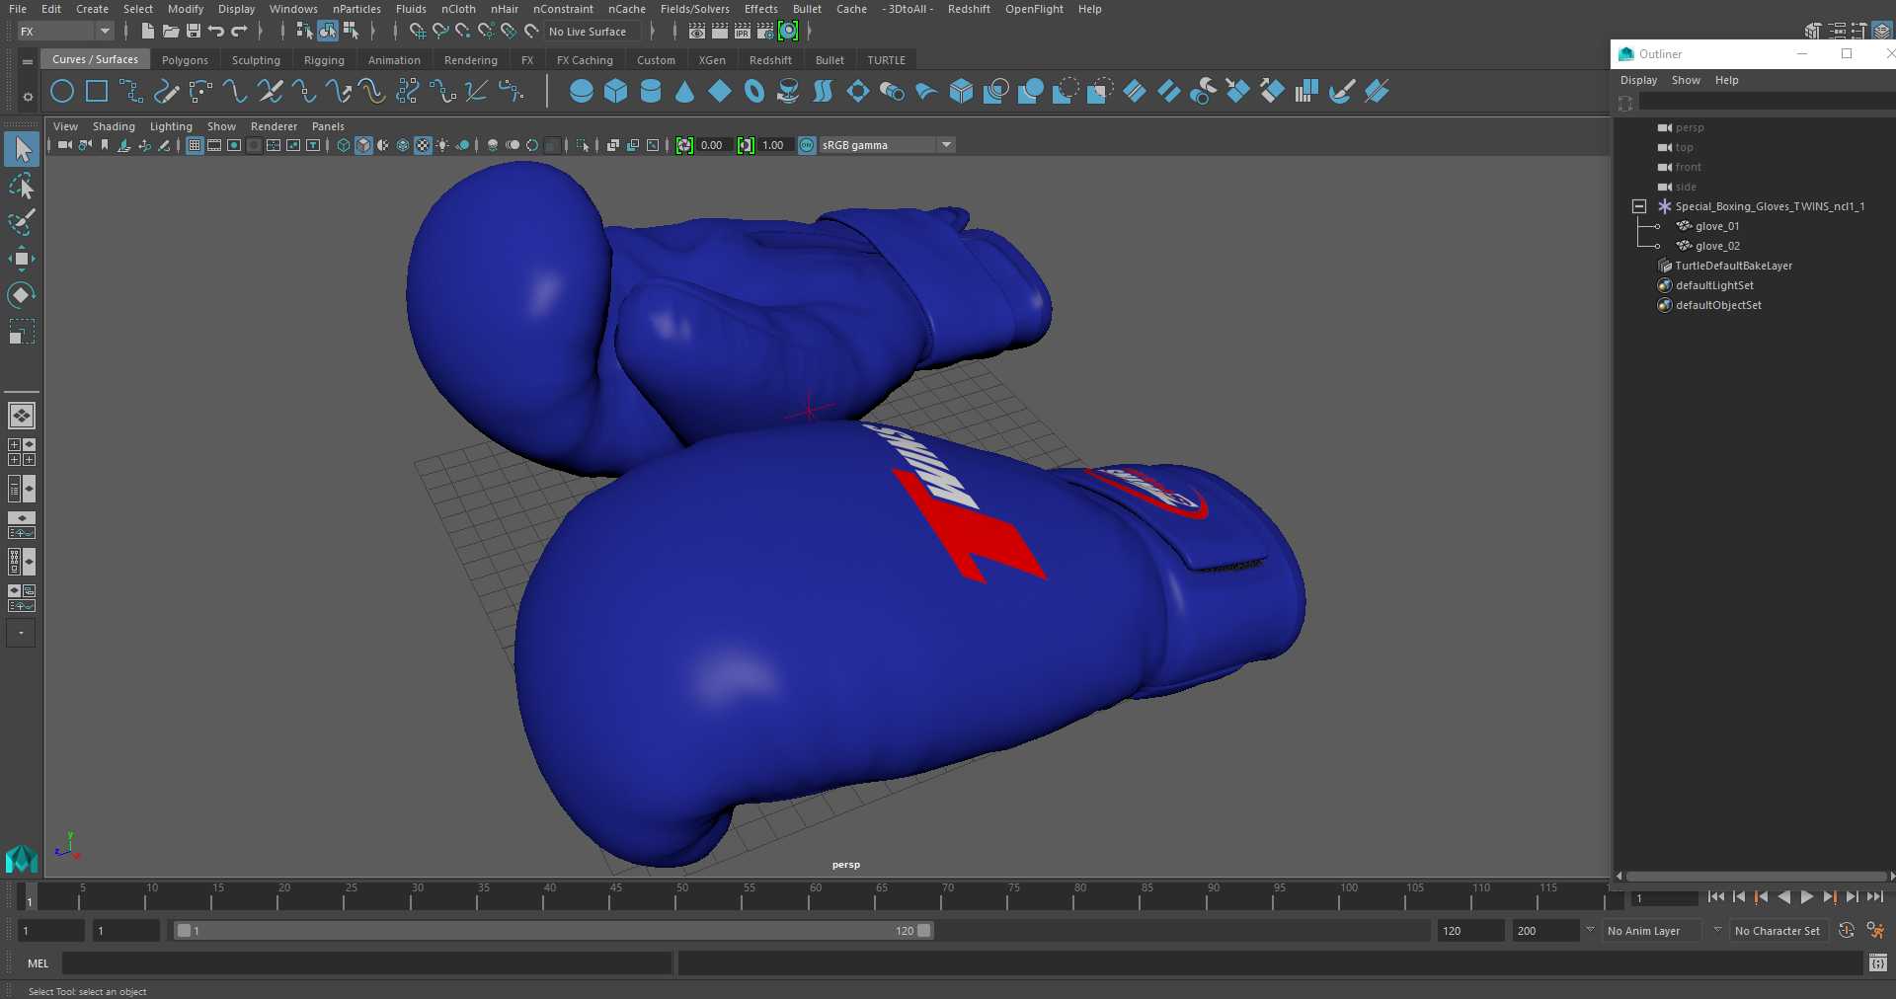Image resolution: width=1896 pixels, height=999 pixels.
Task: Click the MEL command input field
Action: (x=366, y=963)
